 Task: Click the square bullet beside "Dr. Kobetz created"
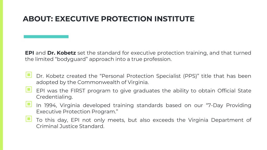pos(29,75)
